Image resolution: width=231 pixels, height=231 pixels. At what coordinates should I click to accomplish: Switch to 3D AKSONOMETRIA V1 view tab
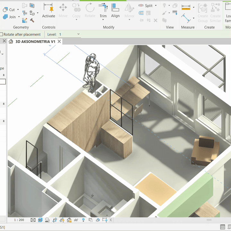click(35, 41)
